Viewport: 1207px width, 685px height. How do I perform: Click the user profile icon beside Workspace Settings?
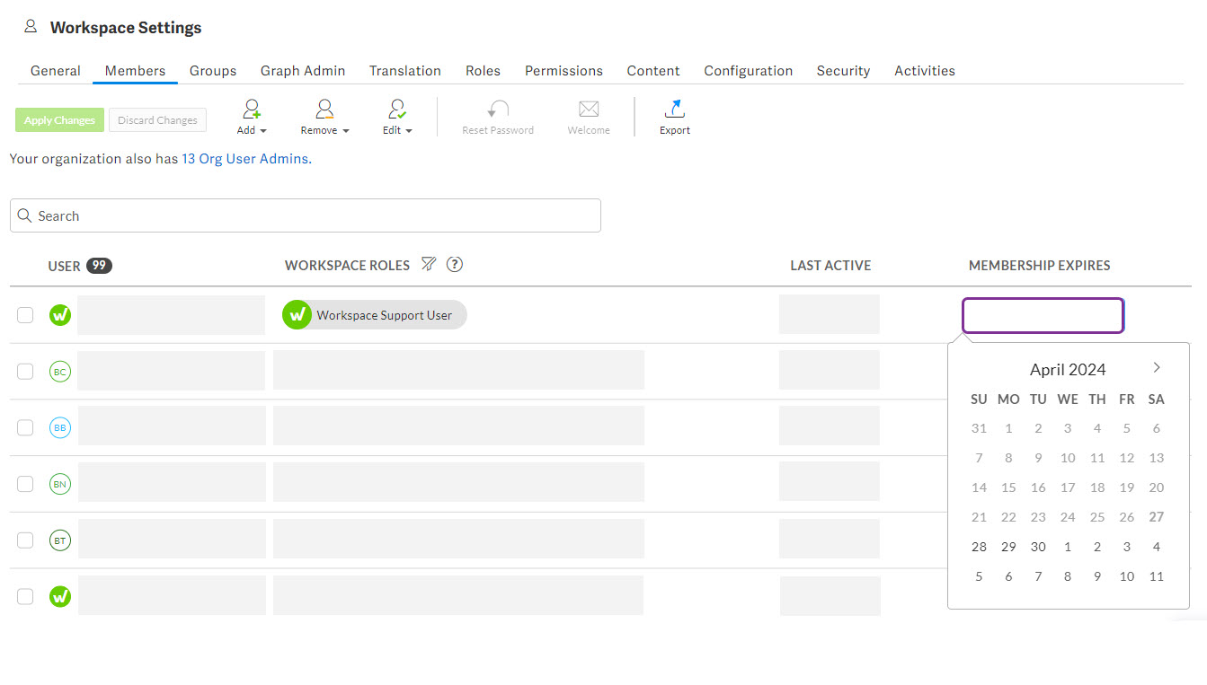[31, 26]
